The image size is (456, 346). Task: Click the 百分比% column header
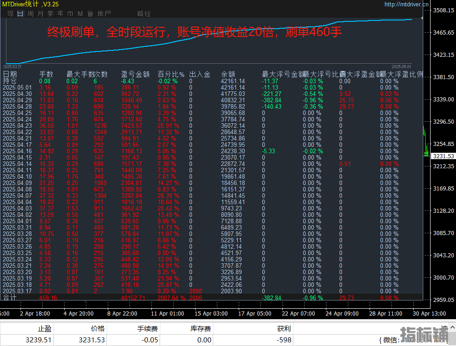(171, 74)
